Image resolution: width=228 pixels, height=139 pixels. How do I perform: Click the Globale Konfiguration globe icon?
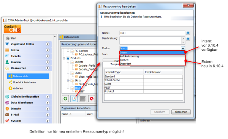(x=7, y=97)
